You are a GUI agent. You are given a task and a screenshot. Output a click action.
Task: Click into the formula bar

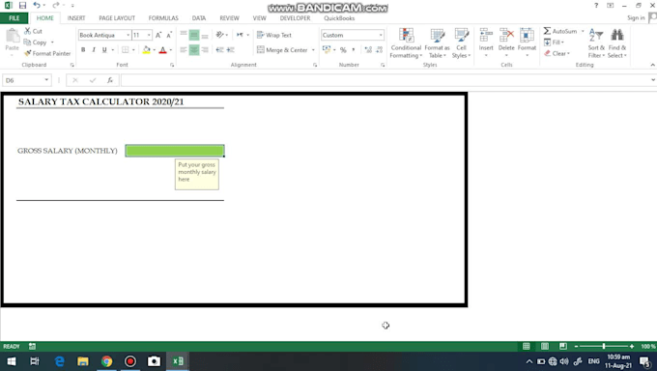[x=386, y=80]
